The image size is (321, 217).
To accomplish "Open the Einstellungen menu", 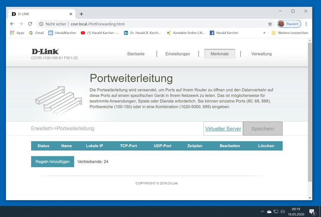I will pyautogui.click(x=177, y=54).
